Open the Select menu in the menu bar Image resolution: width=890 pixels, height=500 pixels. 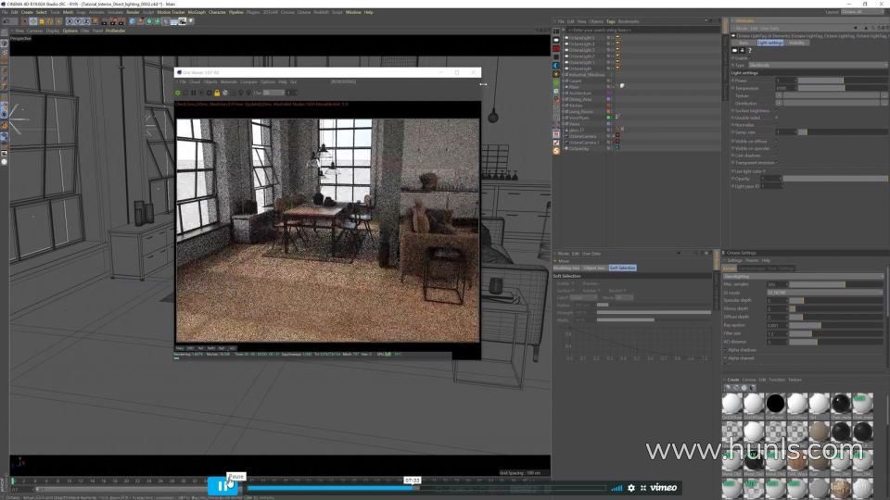[x=42, y=12]
